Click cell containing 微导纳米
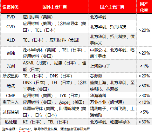Image resolution: width=152 pixels, height=132 pixels. [x=112, y=40]
